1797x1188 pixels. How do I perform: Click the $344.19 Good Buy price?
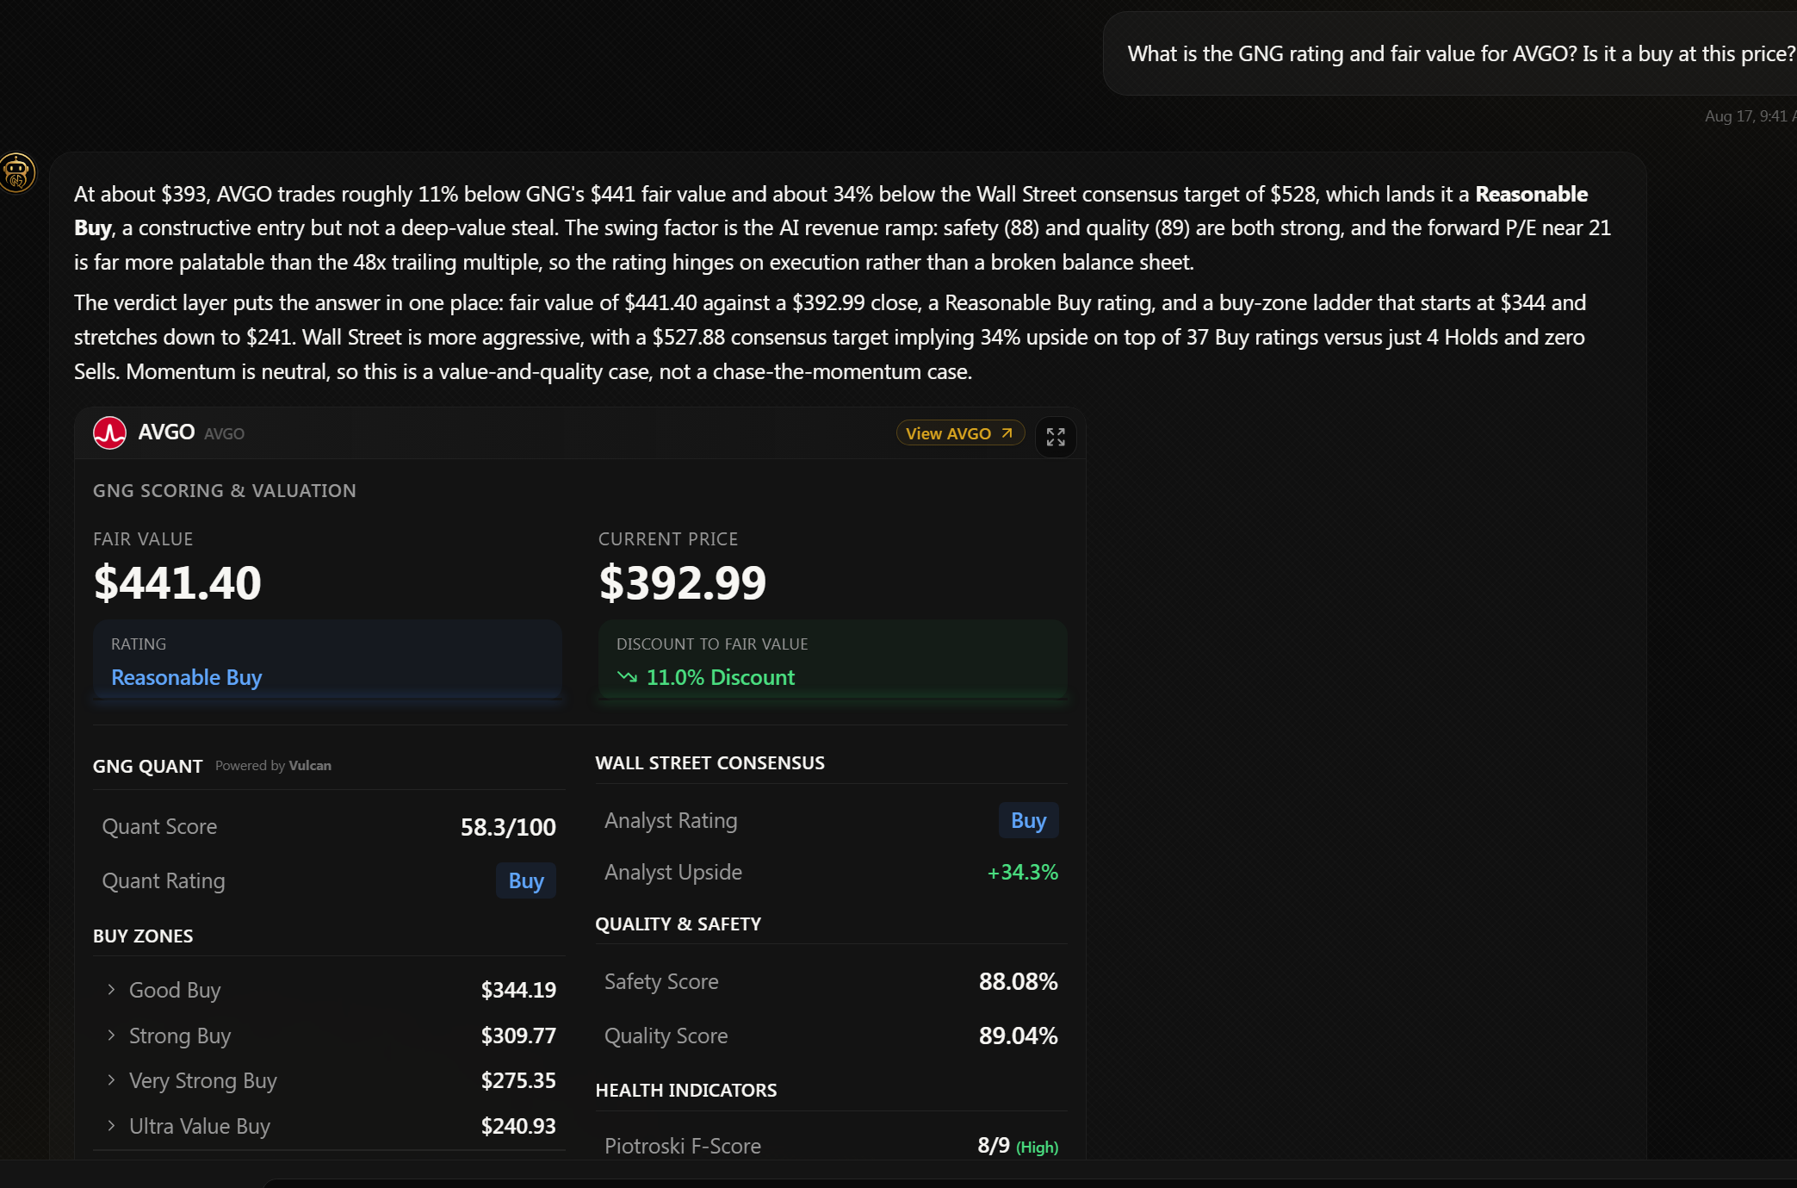(518, 990)
